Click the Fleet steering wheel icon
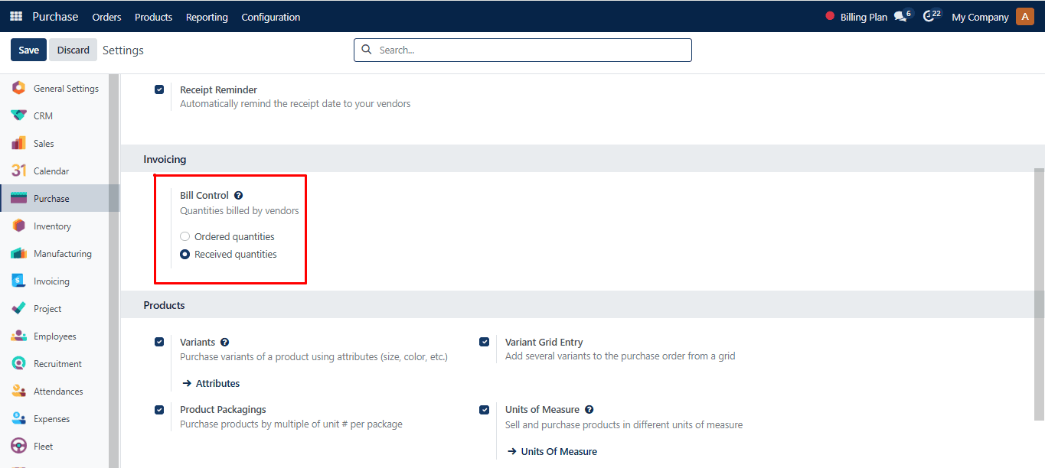 (x=19, y=446)
